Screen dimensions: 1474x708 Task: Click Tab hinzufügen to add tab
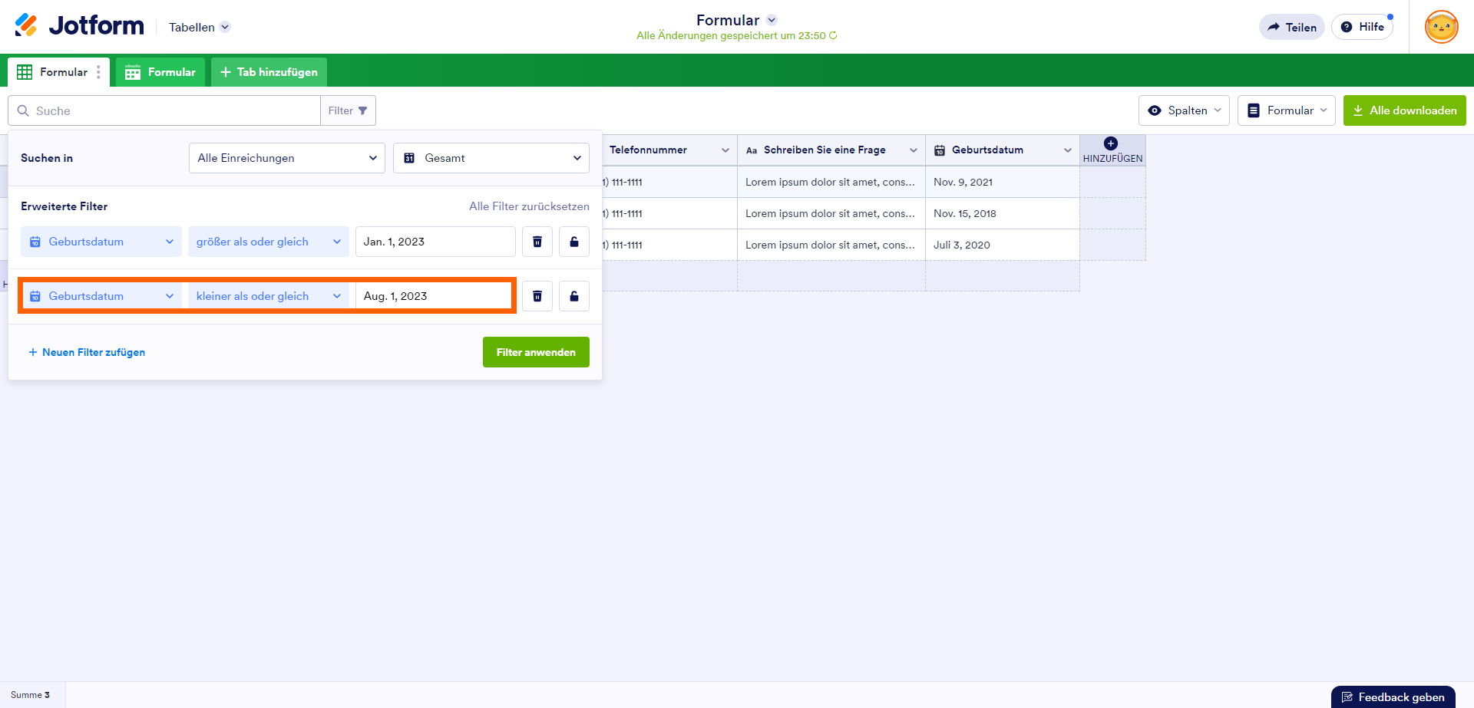pos(269,72)
